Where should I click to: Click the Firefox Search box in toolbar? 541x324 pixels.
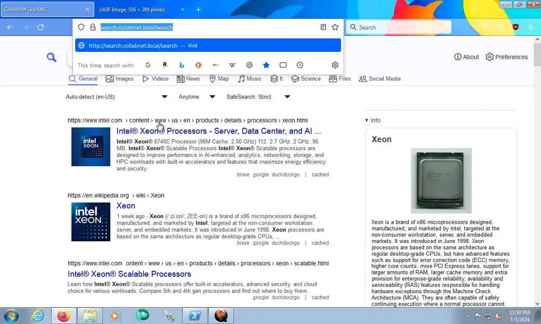tap(399, 27)
